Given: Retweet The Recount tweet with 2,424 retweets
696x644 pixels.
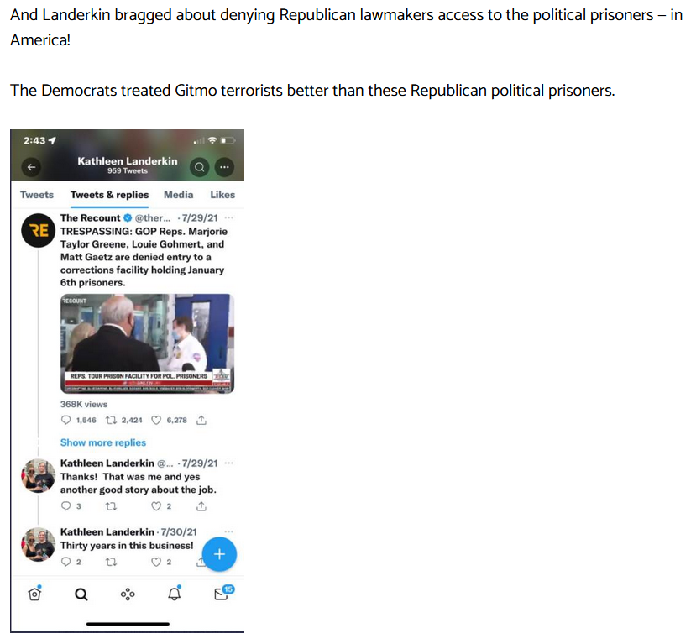Looking at the screenshot, I should tap(111, 420).
